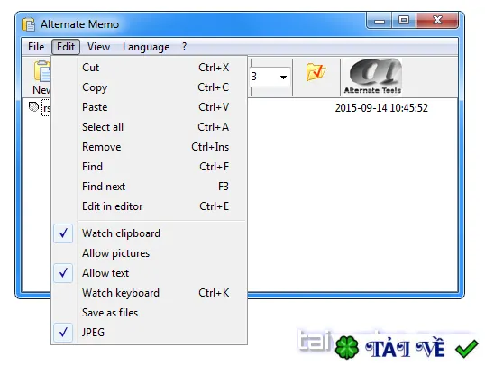Viewport: 485px width, 366px height.
Task: Select the clipboard entry icon in the list
Action: click(33, 107)
